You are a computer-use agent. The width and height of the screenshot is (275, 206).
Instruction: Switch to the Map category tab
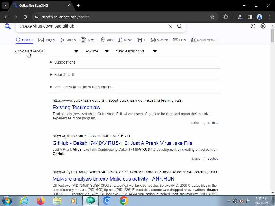pyautogui.click(x=107, y=40)
